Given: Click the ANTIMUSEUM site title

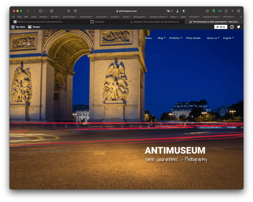Looking at the screenshot, I should [x=175, y=150].
